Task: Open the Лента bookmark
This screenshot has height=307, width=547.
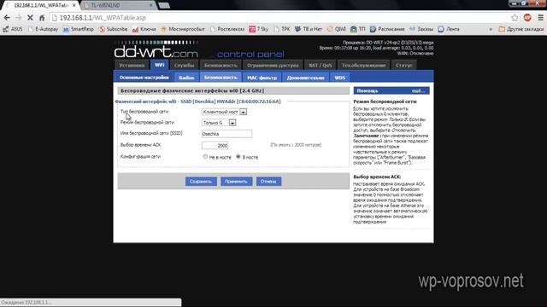Action: pos(449,29)
